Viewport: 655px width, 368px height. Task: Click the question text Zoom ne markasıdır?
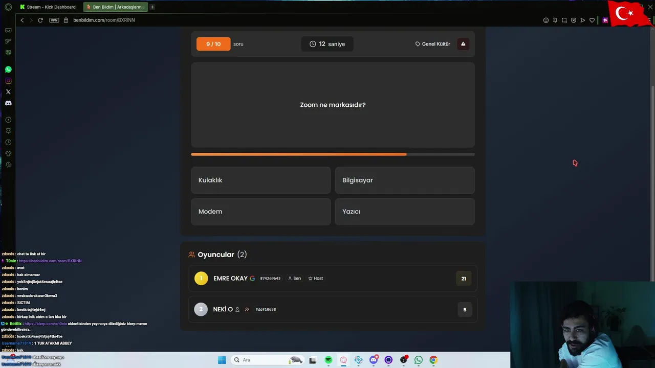[333, 105]
